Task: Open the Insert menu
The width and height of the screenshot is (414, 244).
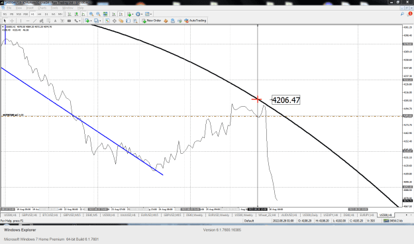Action: pyautogui.click(x=30, y=8)
